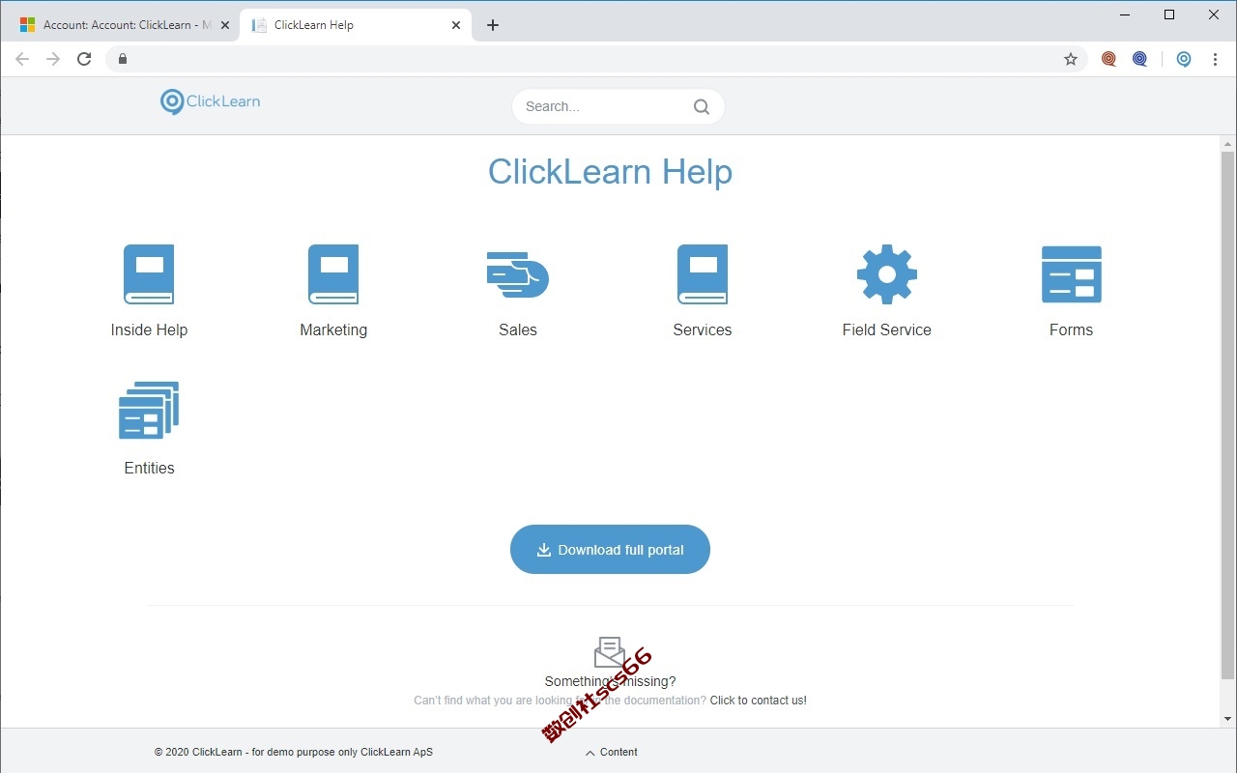Open the Entities stacked windows icon
This screenshot has height=773, width=1237.
tap(149, 410)
